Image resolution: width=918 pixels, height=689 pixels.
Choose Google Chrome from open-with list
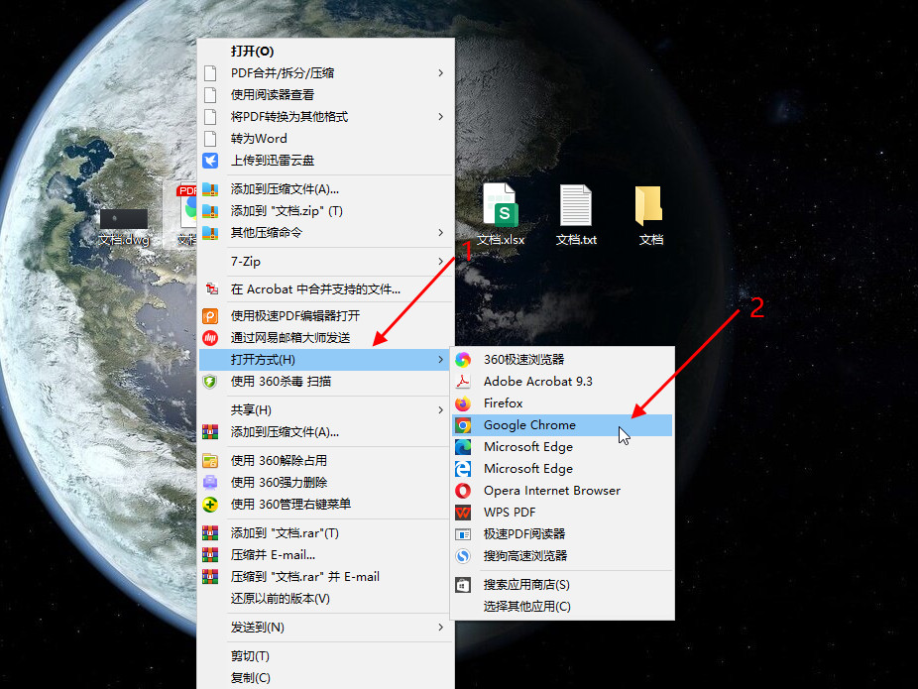click(x=529, y=425)
